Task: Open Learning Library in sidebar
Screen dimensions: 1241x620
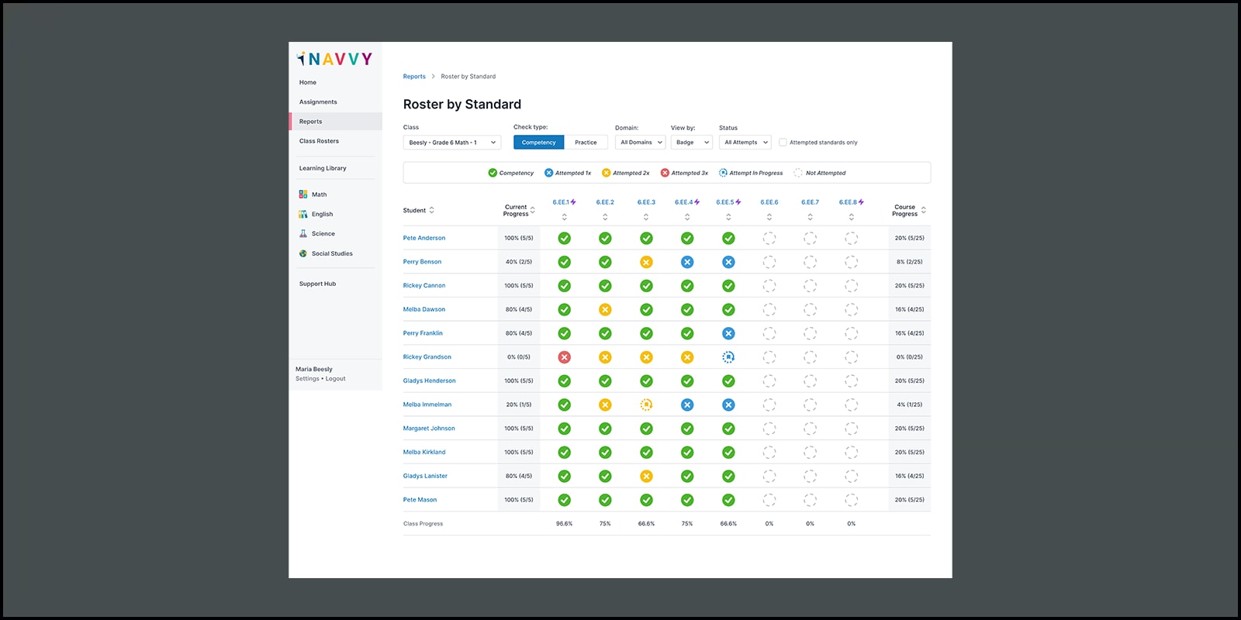Action: tap(323, 168)
